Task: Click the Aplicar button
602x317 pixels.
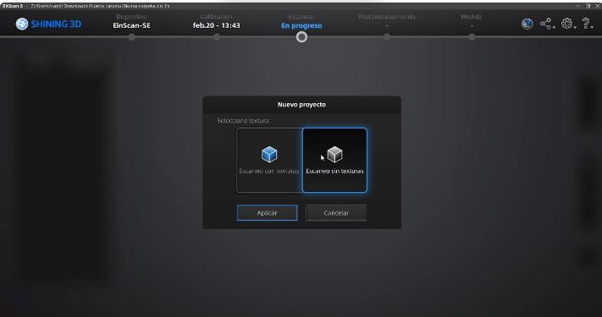Action: pos(268,213)
